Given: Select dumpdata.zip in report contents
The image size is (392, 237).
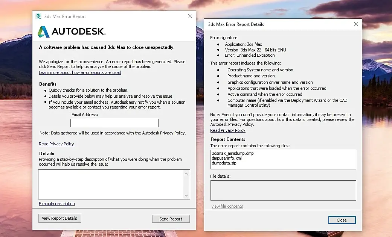Looking at the screenshot, I should pyautogui.click(x=224, y=163).
